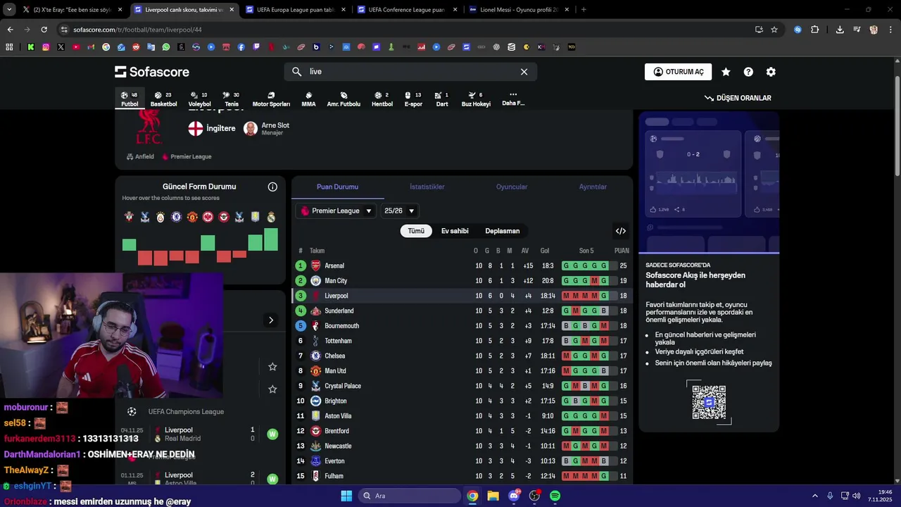Click the search box containing 'live'
Image resolution: width=901 pixels, height=507 pixels.
pyautogui.click(x=410, y=72)
